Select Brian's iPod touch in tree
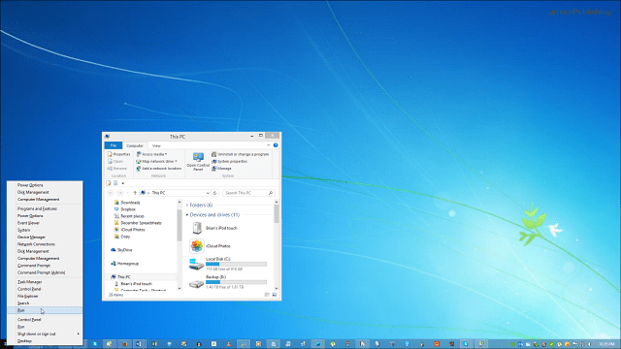Viewport: 621px width, 349px height. coord(133,284)
